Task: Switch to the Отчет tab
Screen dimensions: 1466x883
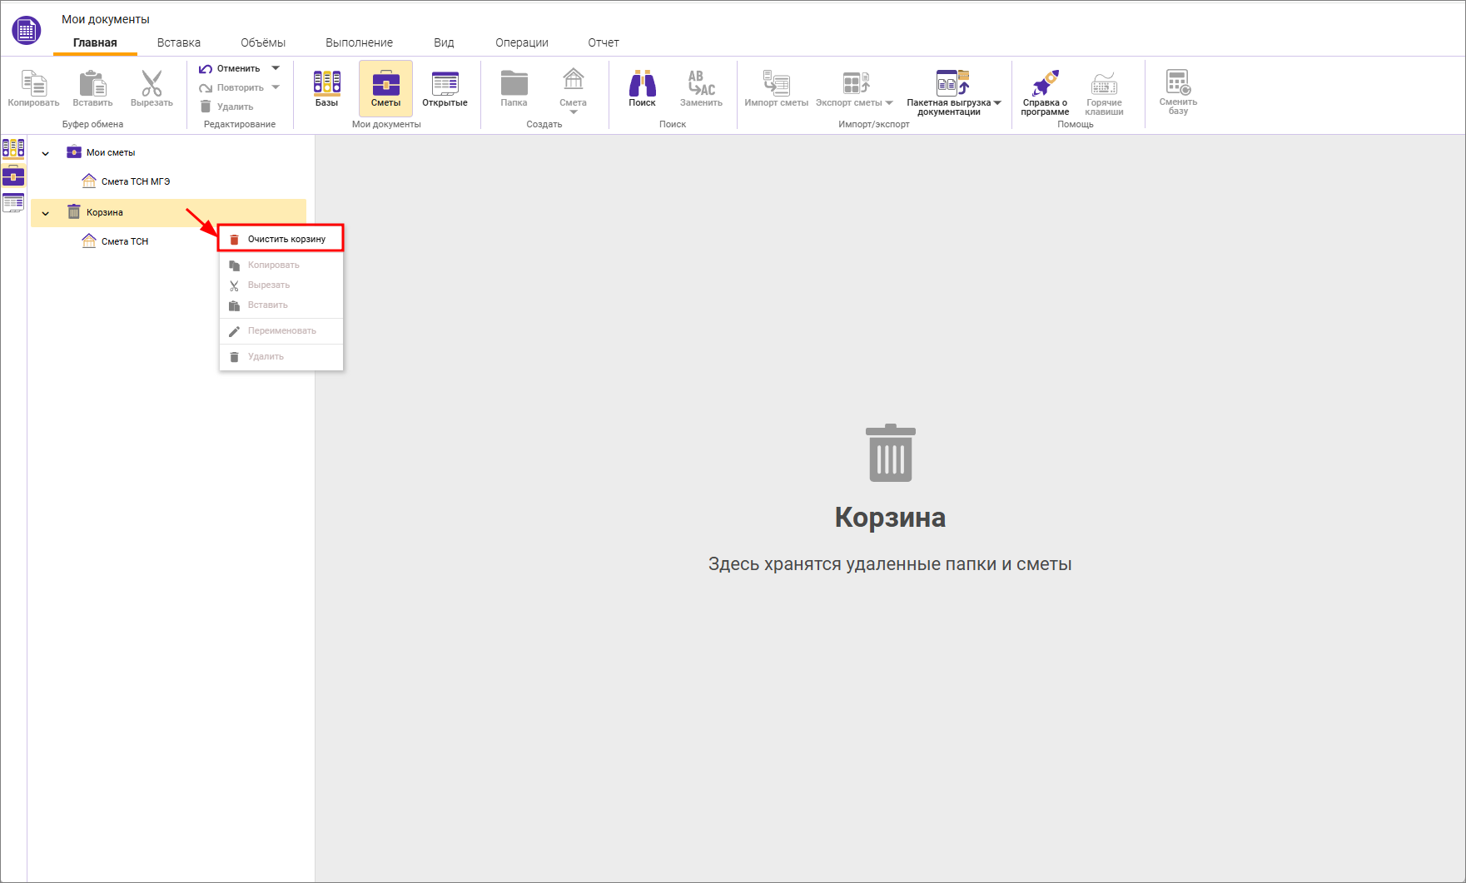Action: (603, 42)
